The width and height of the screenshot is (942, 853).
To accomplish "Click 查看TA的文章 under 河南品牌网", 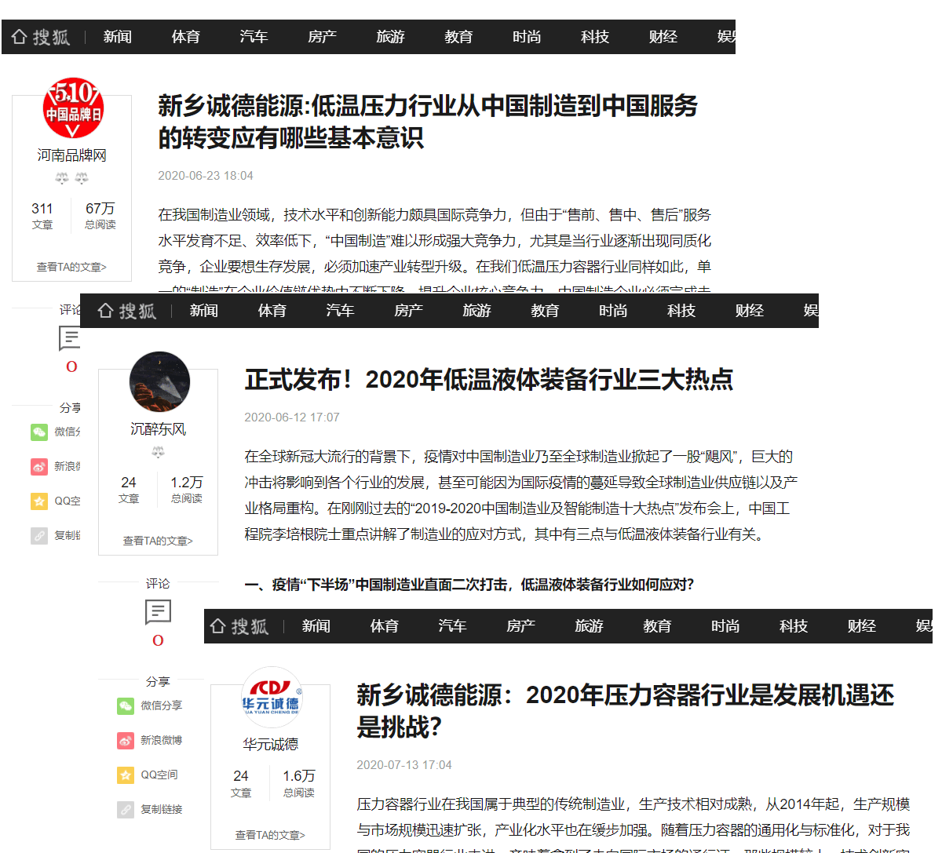I will (71, 267).
